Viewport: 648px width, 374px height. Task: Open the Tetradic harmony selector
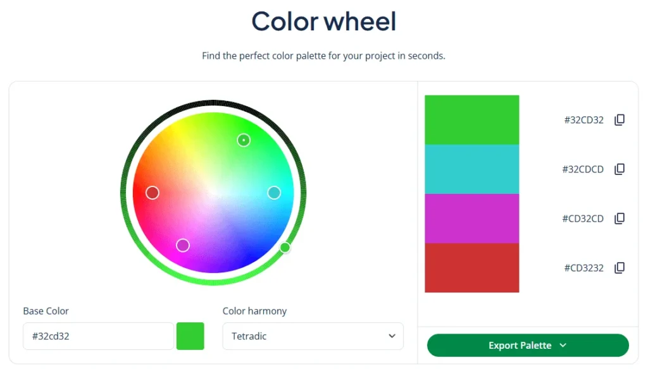pos(313,336)
